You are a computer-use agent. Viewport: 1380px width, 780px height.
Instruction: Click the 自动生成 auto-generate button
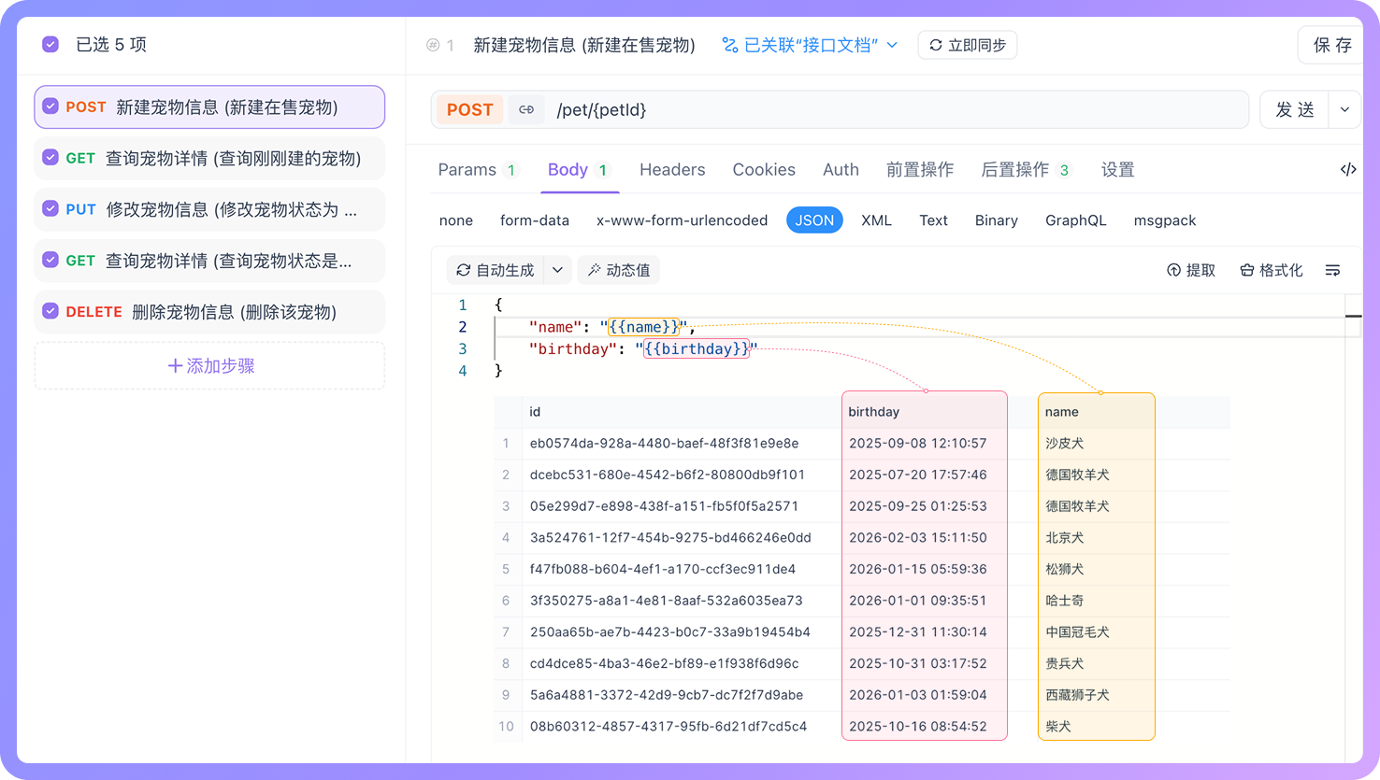[496, 270]
